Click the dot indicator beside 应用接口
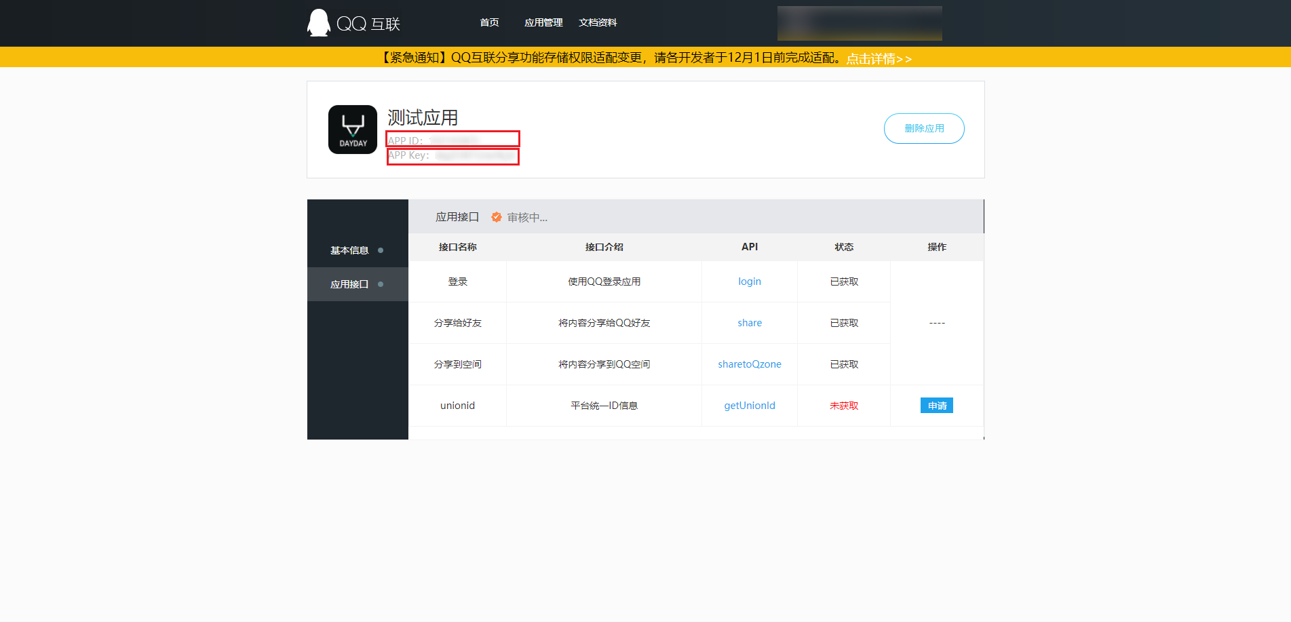The image size is (1291, 622). 379,284
